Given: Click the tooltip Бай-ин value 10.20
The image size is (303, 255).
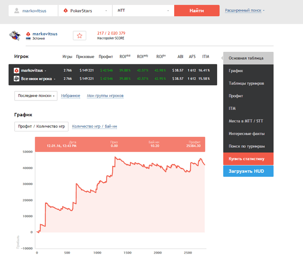Looking at the screenshot, I should tap(155, 146).
